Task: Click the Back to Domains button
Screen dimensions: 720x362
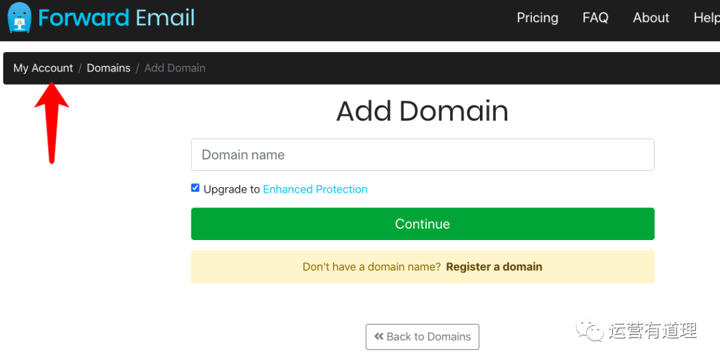Action: tap(423, 337)
